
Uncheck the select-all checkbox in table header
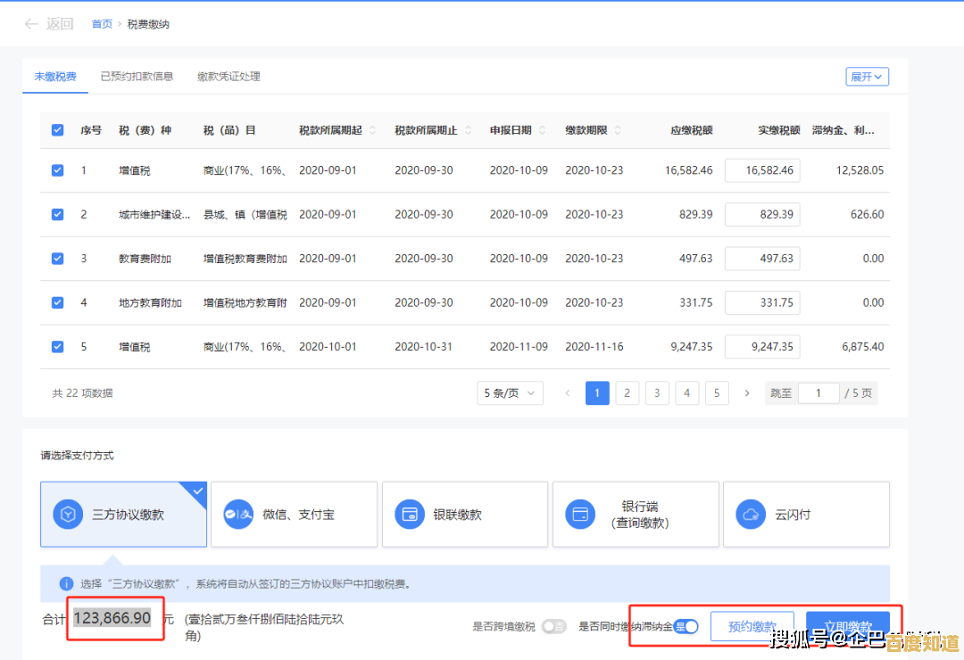(57, 129)
